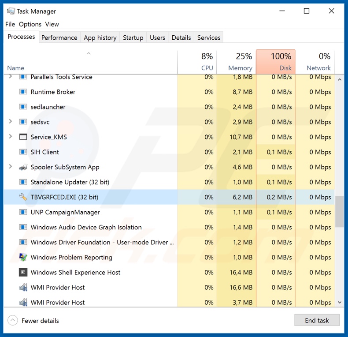
Task: Select the UNP CampaignManager process name
Action: click(x=65, y=212)
